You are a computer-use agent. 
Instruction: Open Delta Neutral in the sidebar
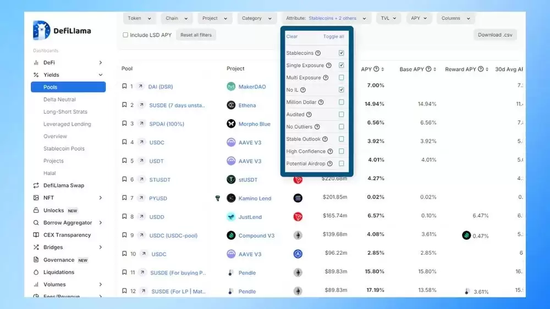[59, 99]
